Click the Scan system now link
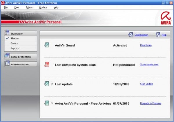 tap(149, 64)
